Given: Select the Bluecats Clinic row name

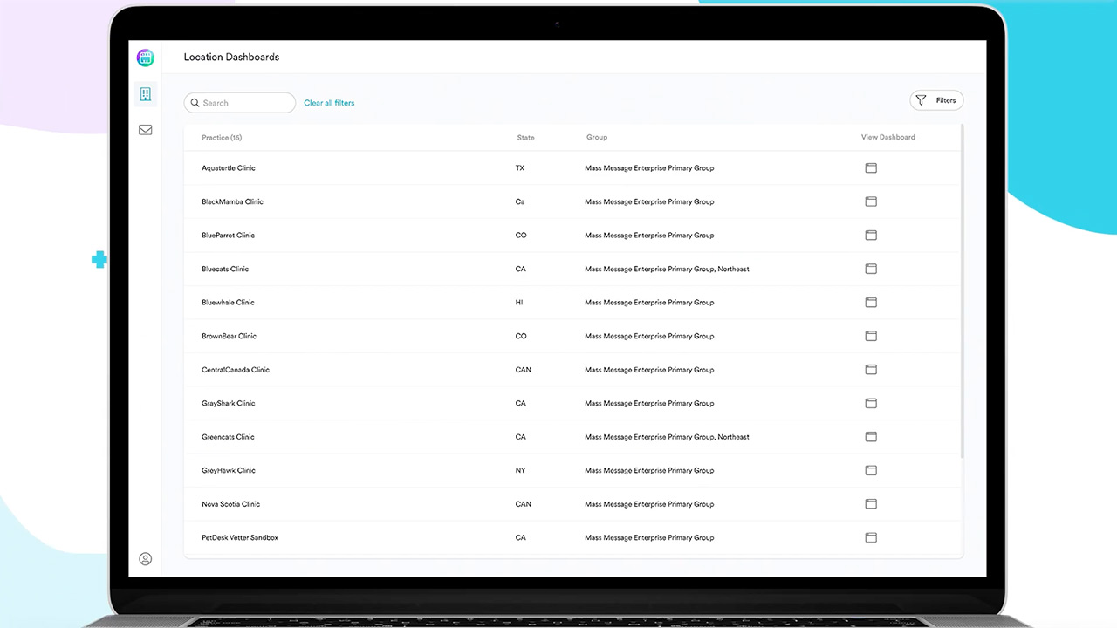Looking at the screenshot, I should [225, 270].
